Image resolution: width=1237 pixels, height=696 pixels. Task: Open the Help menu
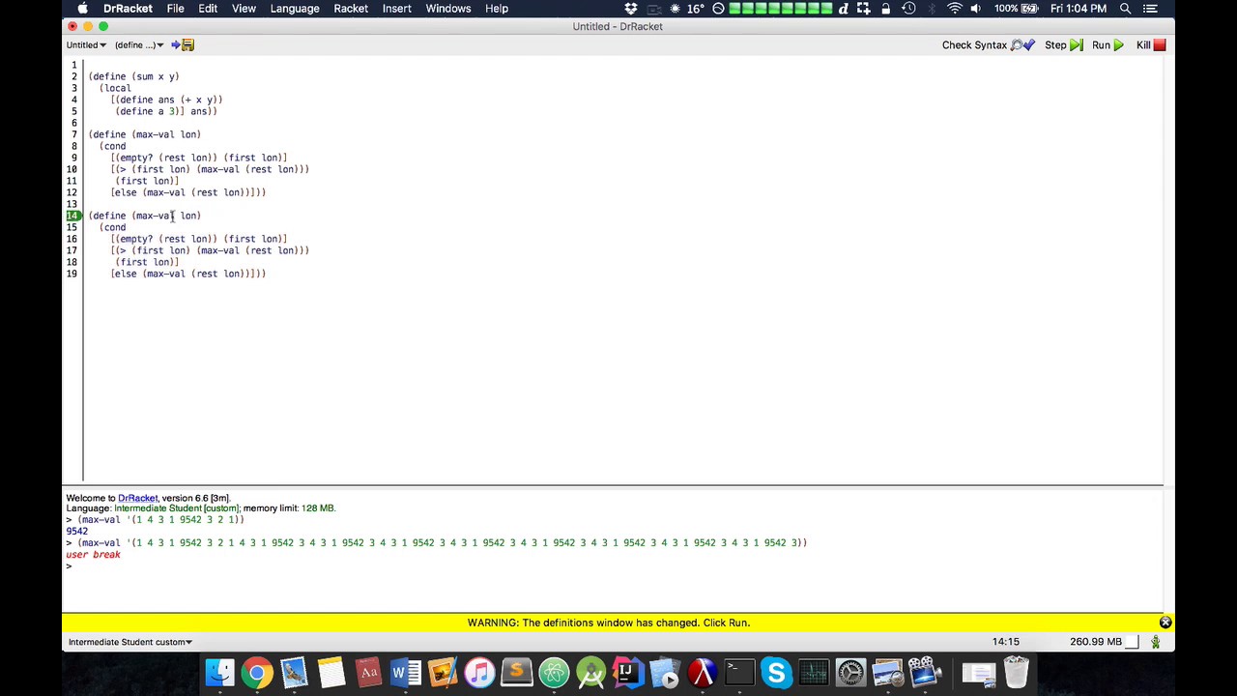[x=497, y=9]
